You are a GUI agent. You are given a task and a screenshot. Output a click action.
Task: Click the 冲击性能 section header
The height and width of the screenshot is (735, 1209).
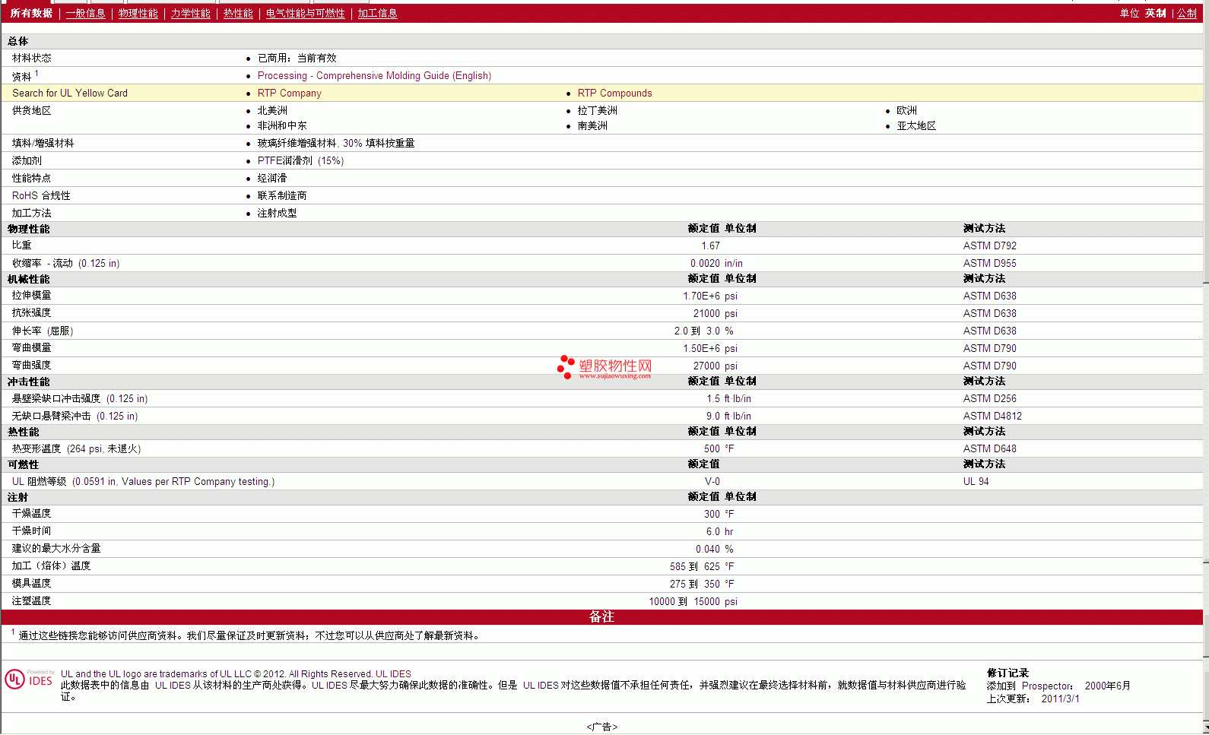[x=28, y=382]
